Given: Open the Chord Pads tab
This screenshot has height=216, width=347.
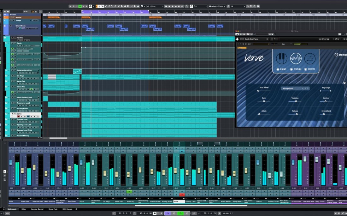Looking at the screenshot, I should (x=52, y=209).
